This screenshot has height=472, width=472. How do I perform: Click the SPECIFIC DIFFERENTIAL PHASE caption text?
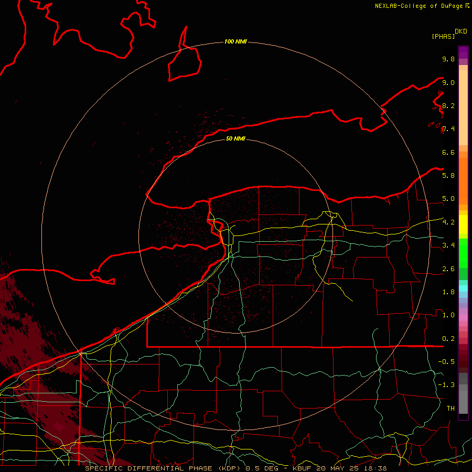(x=149, y=468)
